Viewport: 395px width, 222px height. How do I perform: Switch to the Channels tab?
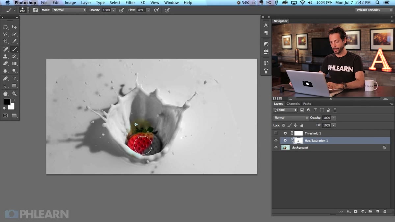[x=293, y=104]
